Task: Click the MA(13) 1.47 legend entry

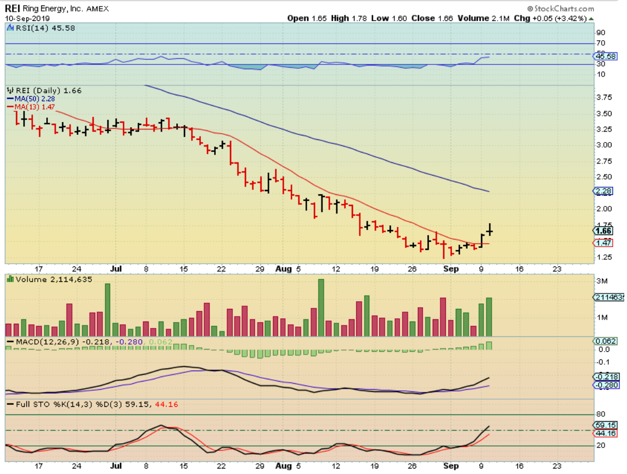Action: point(31,107)
